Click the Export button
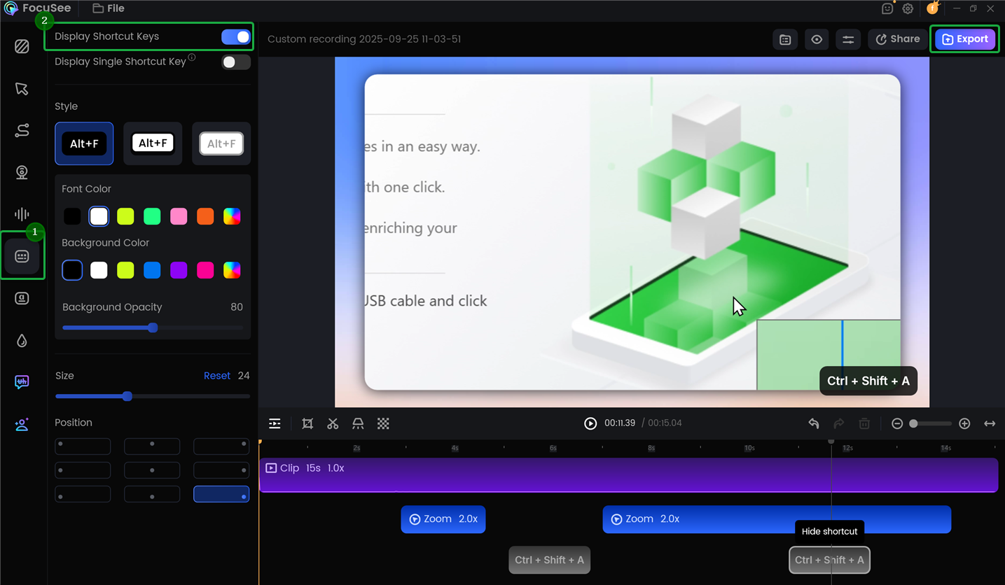 [965, 39]
